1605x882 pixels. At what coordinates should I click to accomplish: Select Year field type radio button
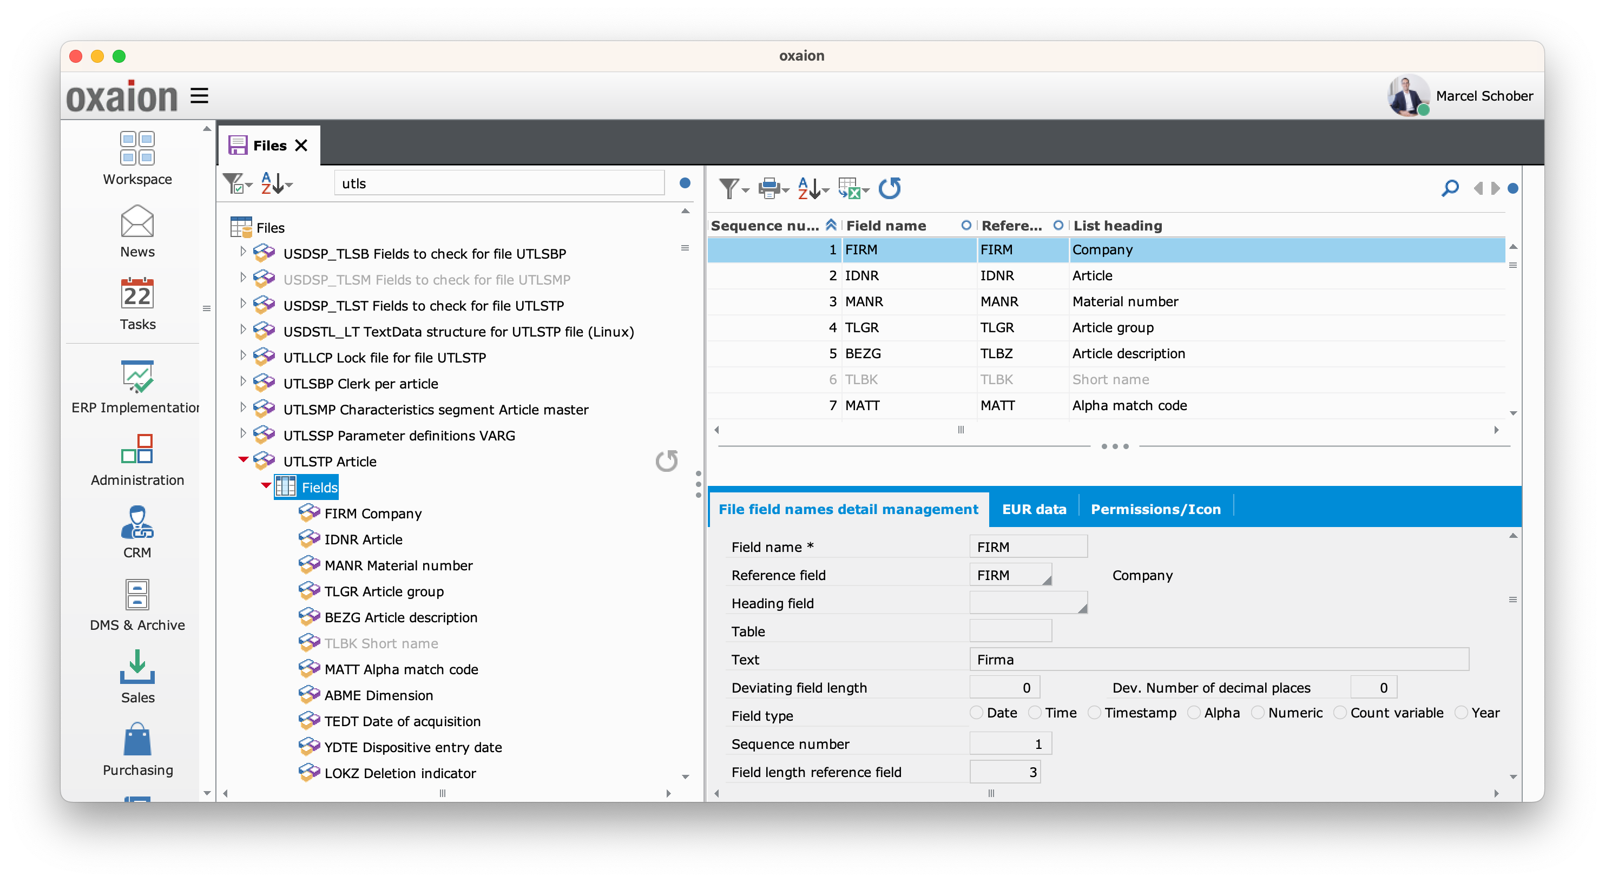(x=1461, y=713)
